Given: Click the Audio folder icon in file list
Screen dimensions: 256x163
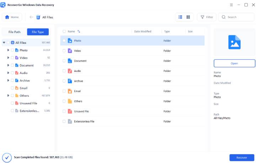Looking at the screenshot, I should (70, 71).
